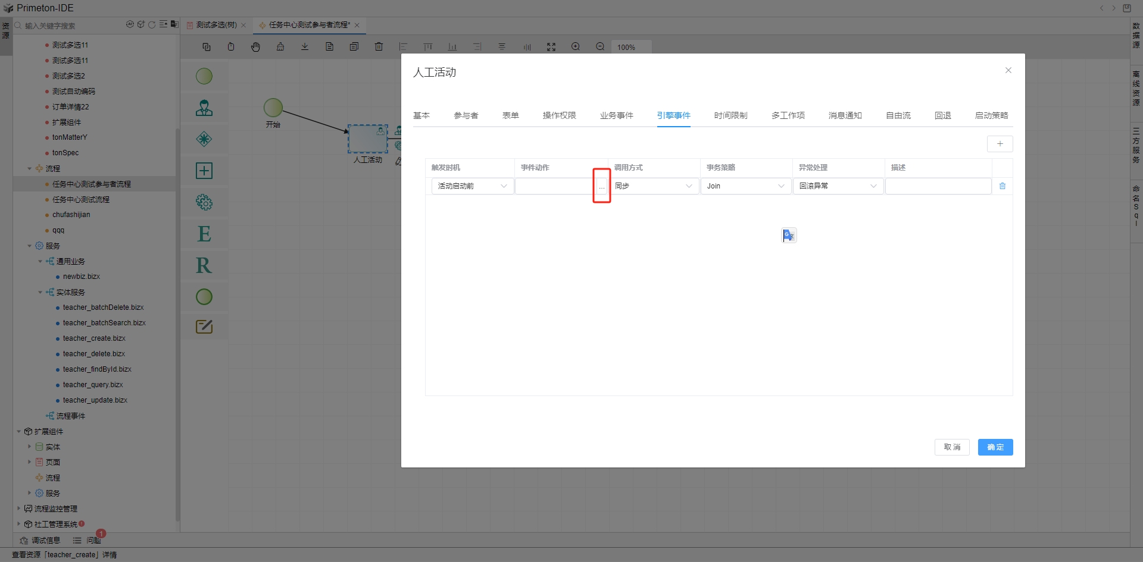1143x562 pixels.
Task: Select the manual activity person palette icon
Action: 204,108
